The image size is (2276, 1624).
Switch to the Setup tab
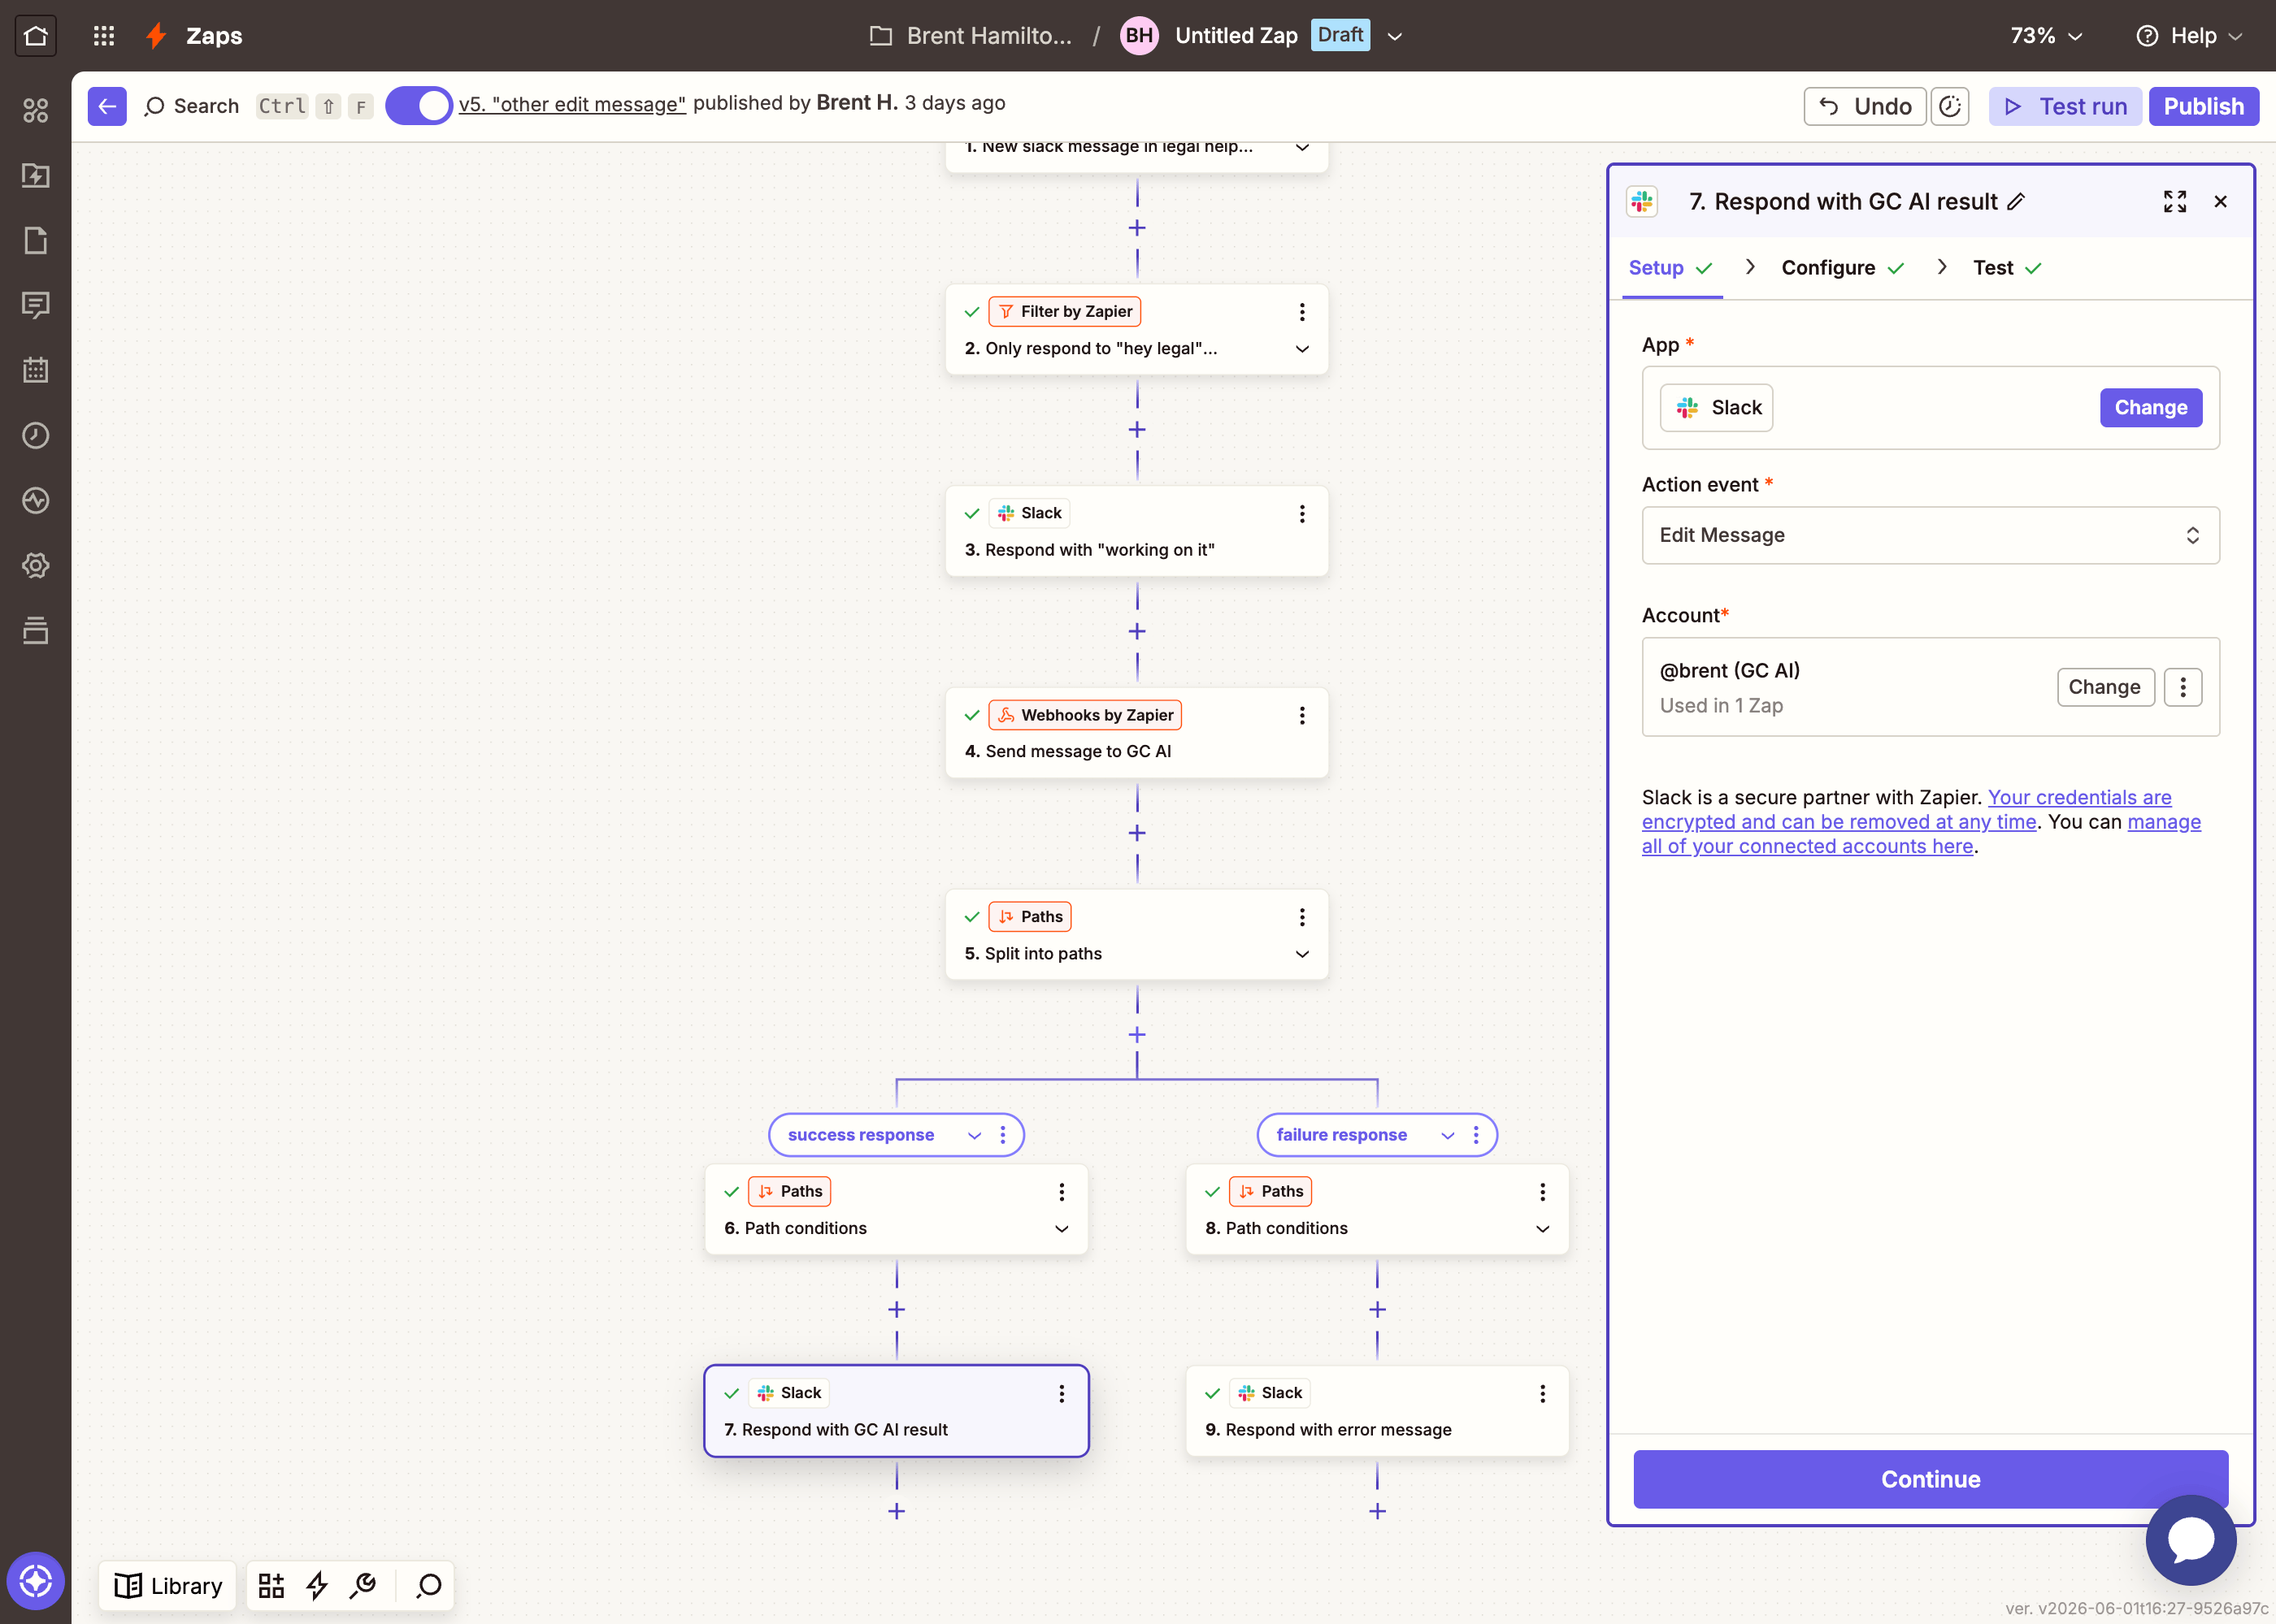1670,267
